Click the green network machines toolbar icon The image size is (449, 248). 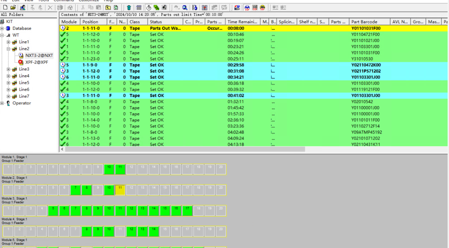[156, 7]
